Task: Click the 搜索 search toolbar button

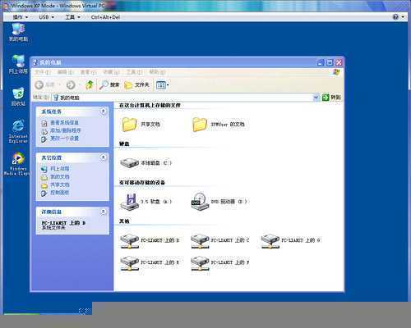Action: [x=109, y=85]
